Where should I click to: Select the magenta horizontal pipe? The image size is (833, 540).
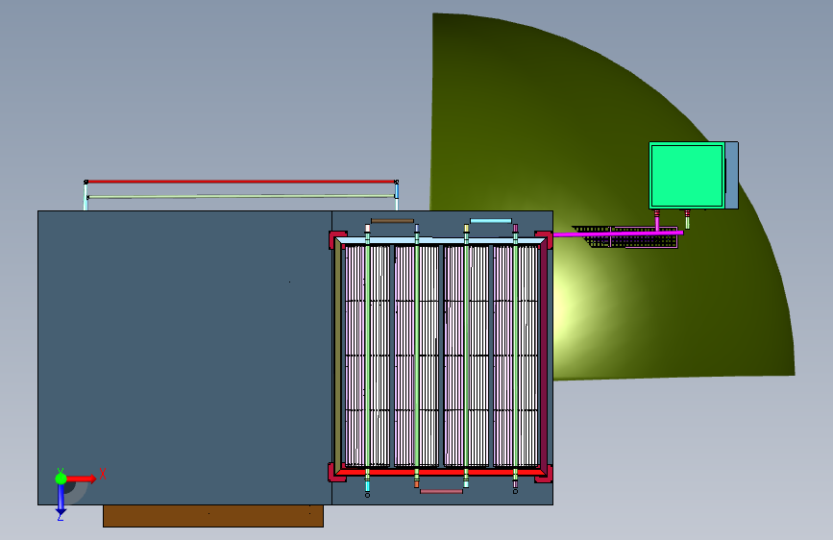[618, 233]
